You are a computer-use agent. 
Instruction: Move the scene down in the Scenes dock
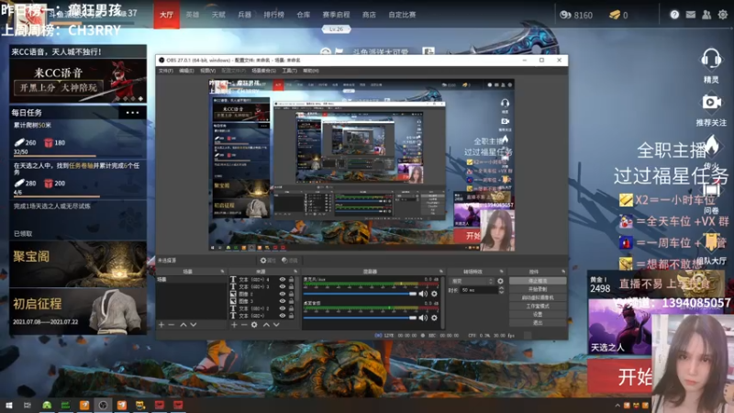(194, 325)
